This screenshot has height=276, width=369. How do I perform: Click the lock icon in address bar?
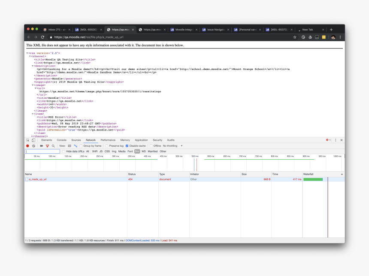(x=51, y=37)
